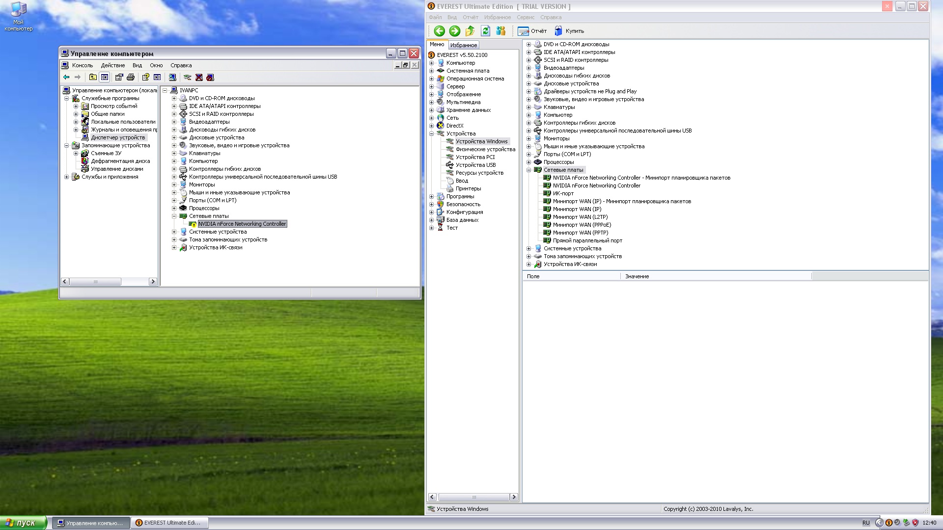Screen dimensions: 943x530
Task: Open Мой компьютер desktop icon
Action: pos(18,17)
